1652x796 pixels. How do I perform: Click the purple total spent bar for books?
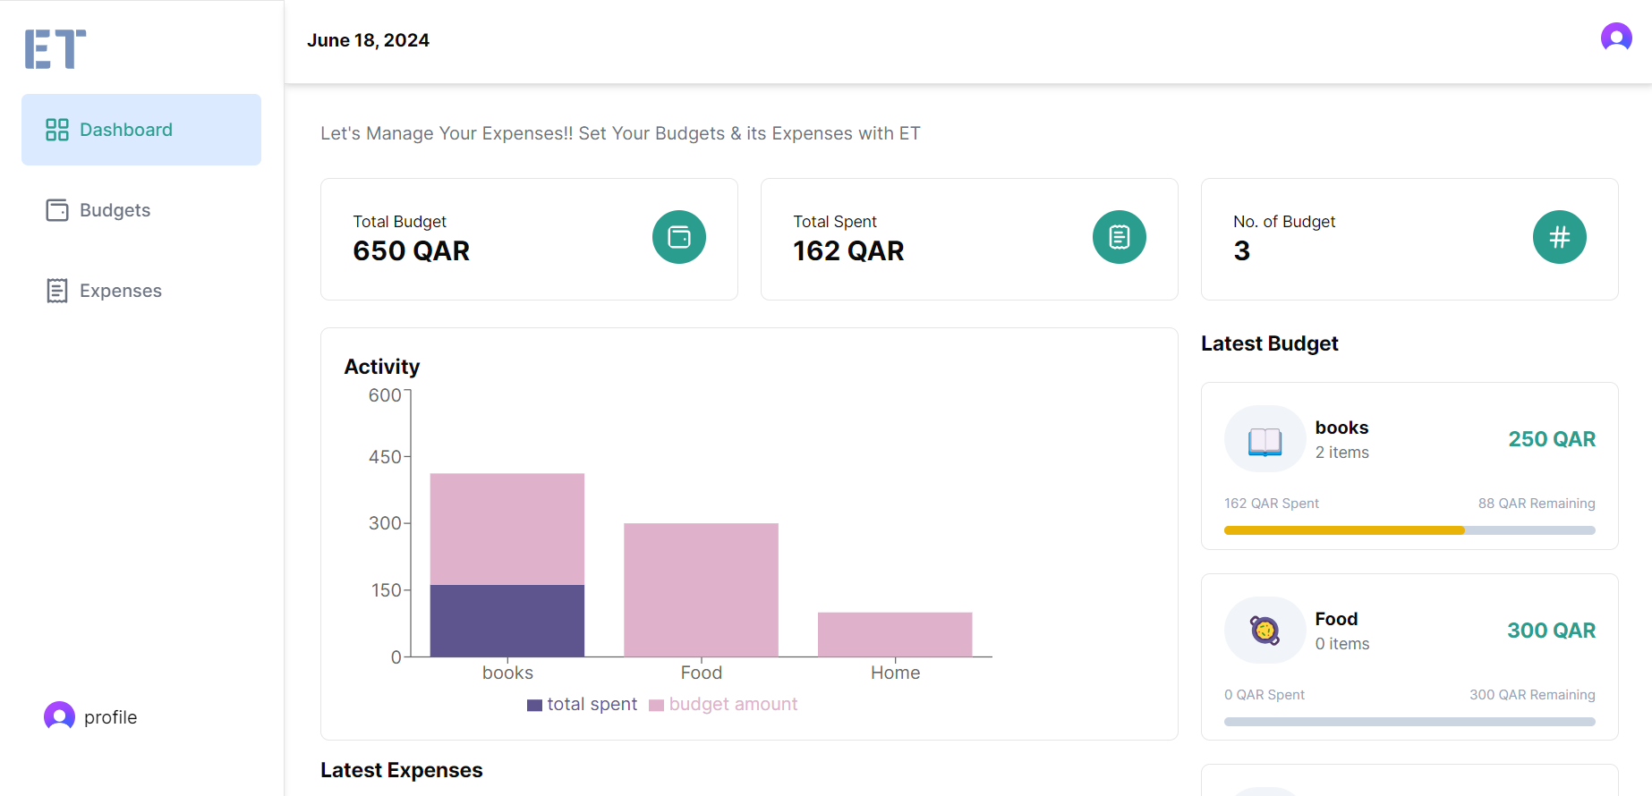pyautogui.click(x=507, y=621)
